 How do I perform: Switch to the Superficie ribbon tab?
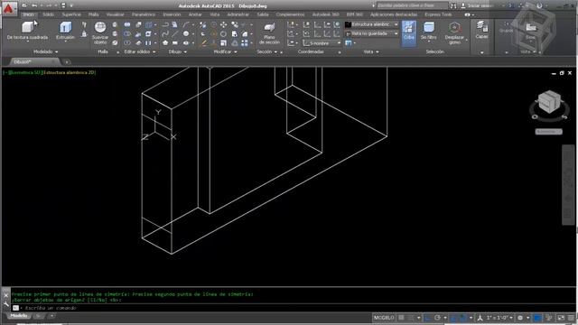[x=71, y=14]
